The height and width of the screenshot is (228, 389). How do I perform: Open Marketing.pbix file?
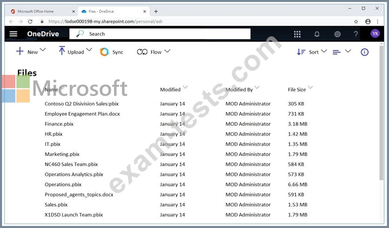(x=62, y=154)
